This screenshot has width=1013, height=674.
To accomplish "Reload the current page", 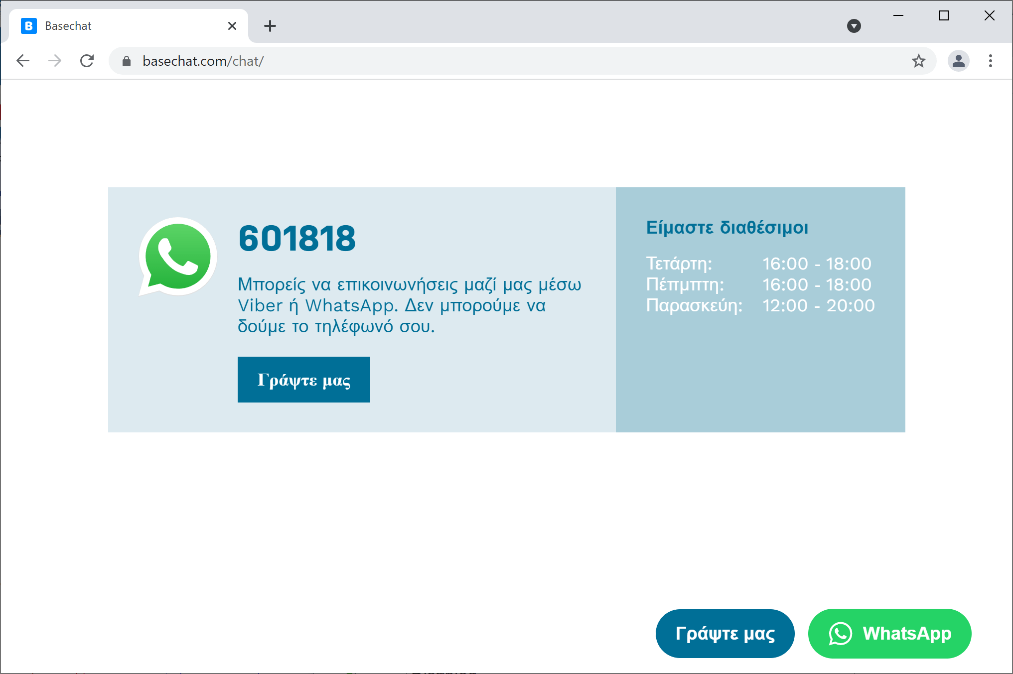I will pyautogui.click(x=87, y=61).
